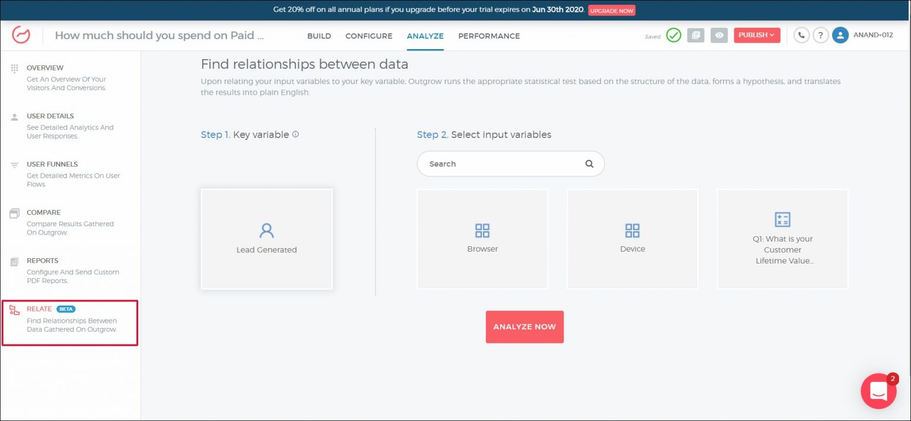Go to the Configure tab
Viewport: 911px width, 421px height.
[369, 36]
